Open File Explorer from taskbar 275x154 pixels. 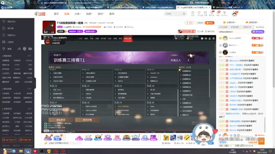(x=21, y=151)
